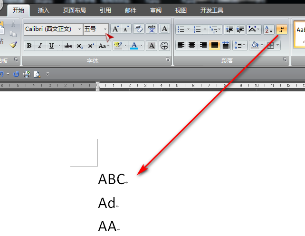Customize the quick access toolbar
The width and height of the screenshot is (305, 236).
(x=48, y=74)
